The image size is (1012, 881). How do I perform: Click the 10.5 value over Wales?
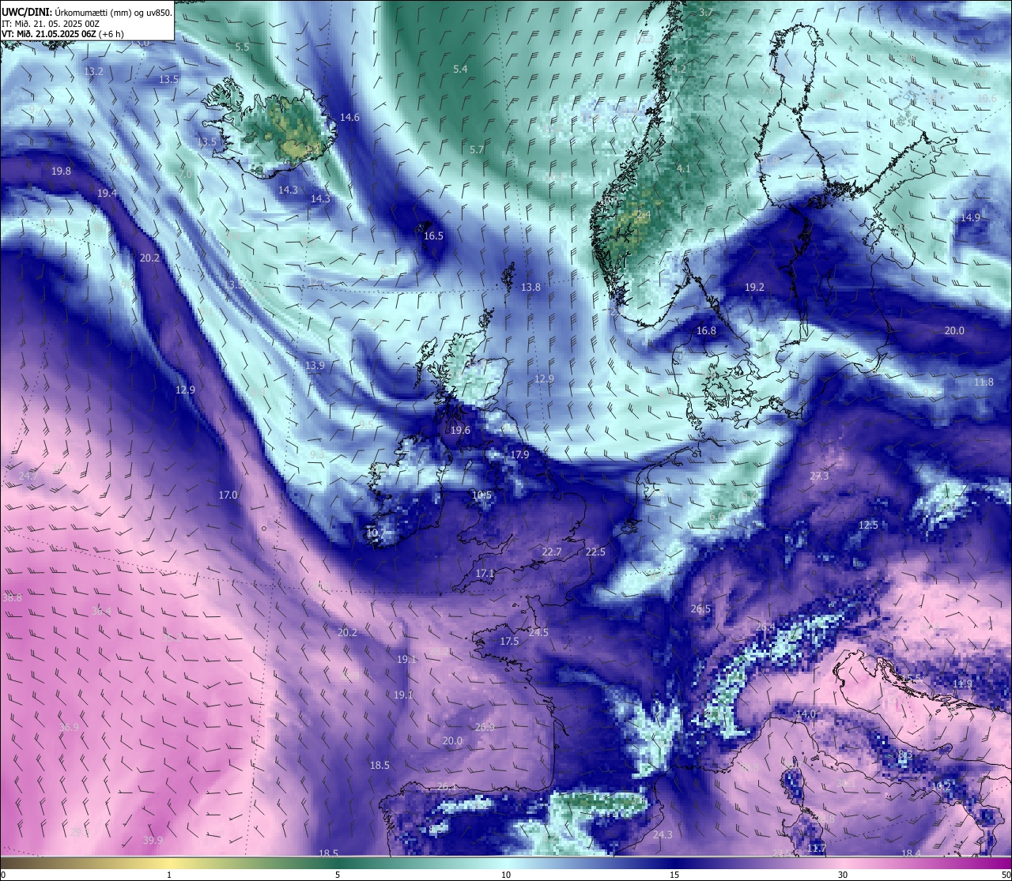(x=481, y=495)
